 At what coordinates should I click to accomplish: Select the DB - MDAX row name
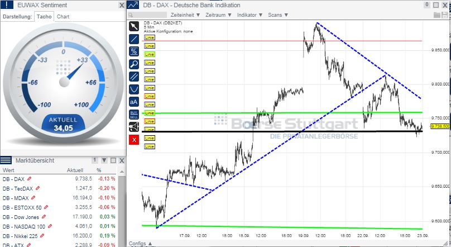[x=16, y=198]
